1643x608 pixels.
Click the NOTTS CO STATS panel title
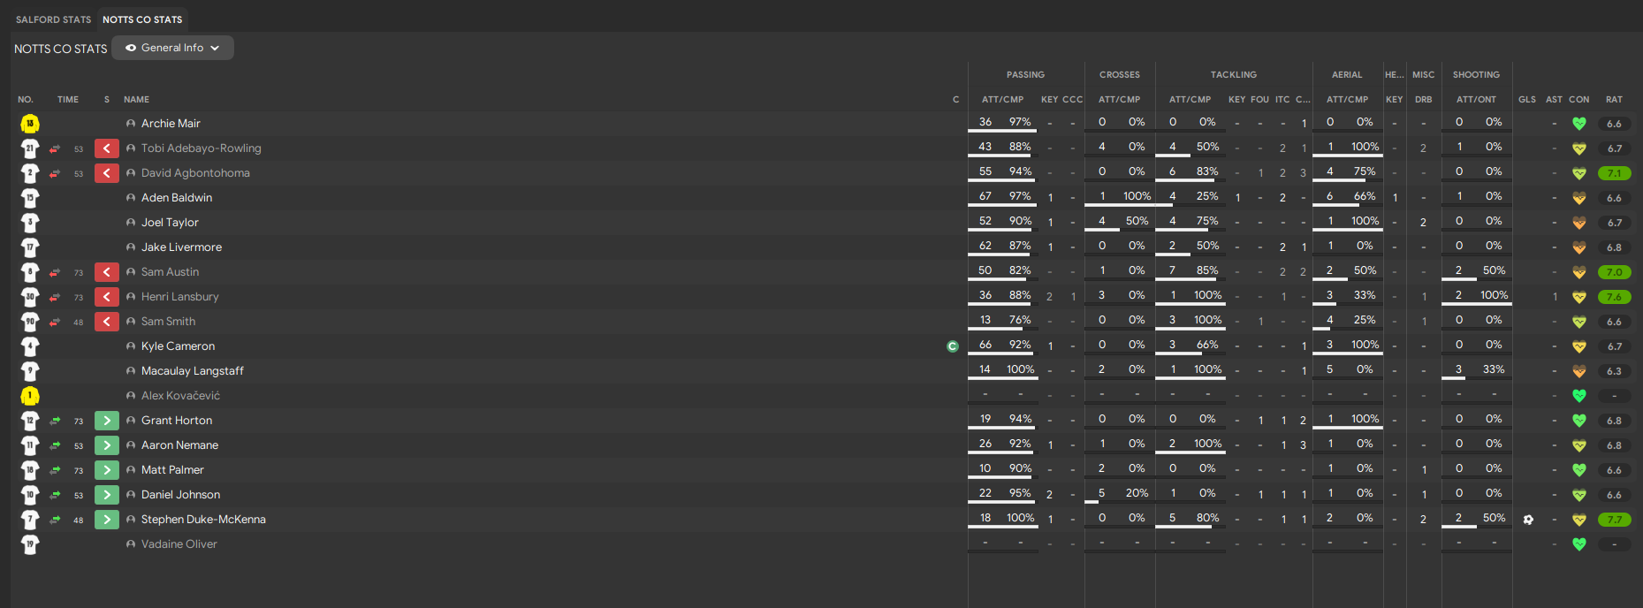[60, 49]
